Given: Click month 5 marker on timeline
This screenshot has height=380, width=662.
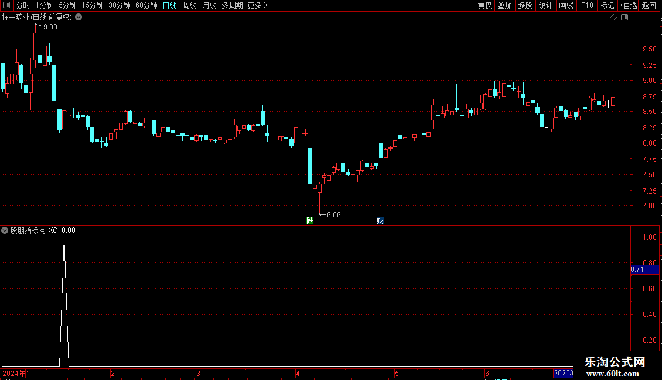Looking at the screenshot, I should [x=397, y=373].
